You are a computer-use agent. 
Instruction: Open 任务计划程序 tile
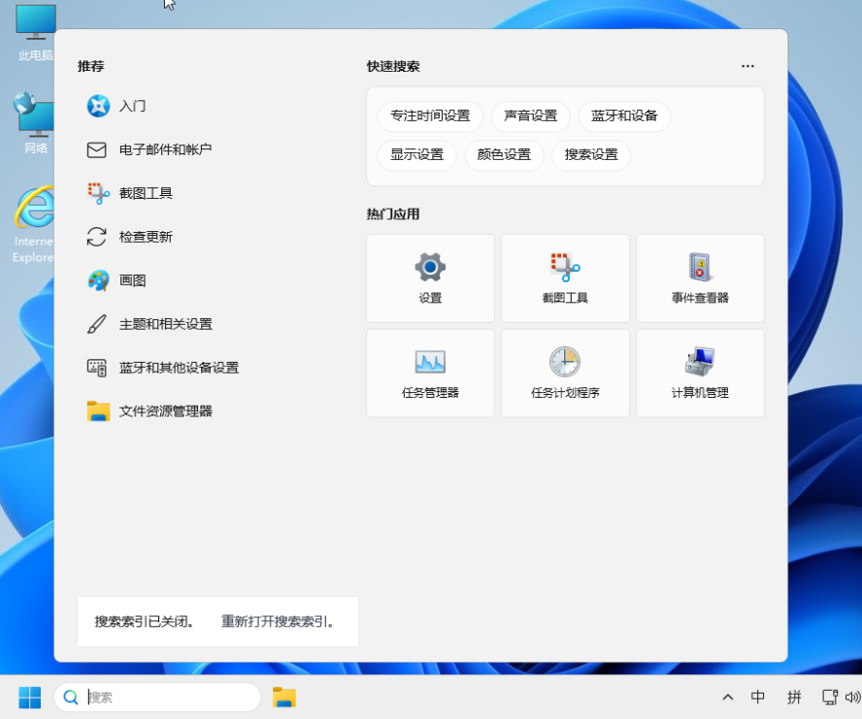point(565,374)
